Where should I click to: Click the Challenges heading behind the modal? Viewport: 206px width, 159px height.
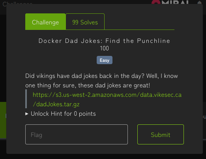[x=17, y=3]
